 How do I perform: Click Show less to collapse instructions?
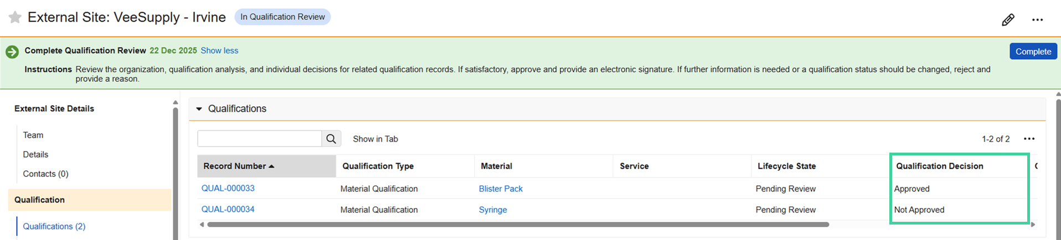click(x=219, y=50)
